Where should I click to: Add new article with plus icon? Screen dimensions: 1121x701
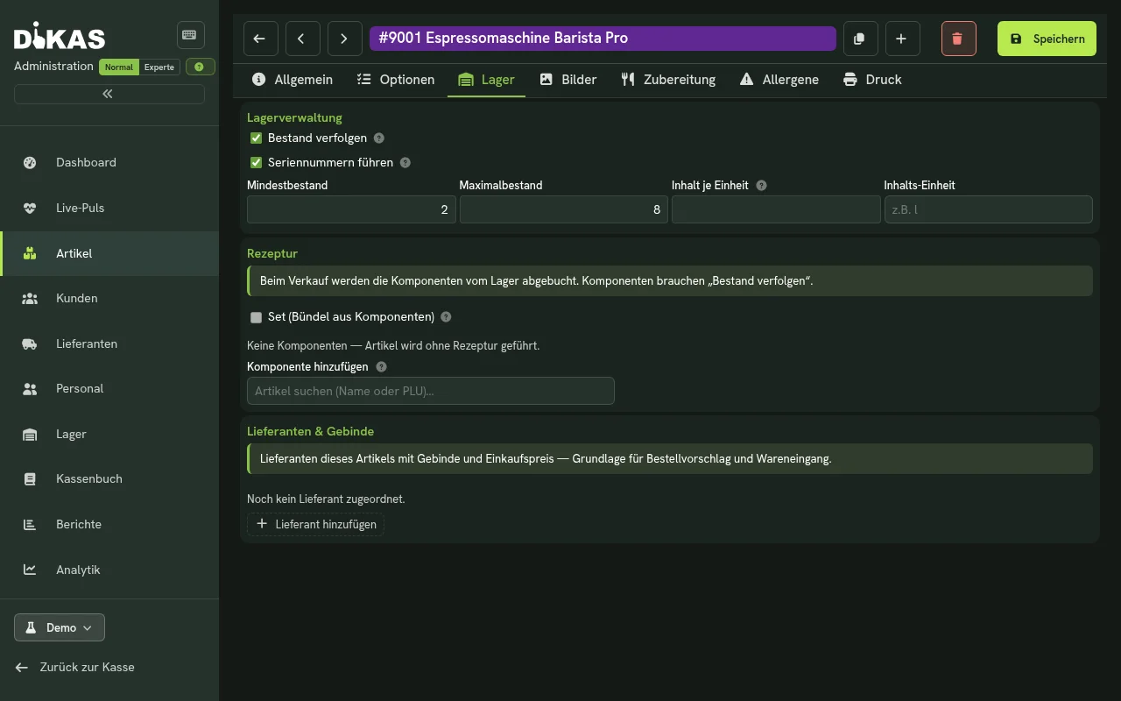pos(901,39)
